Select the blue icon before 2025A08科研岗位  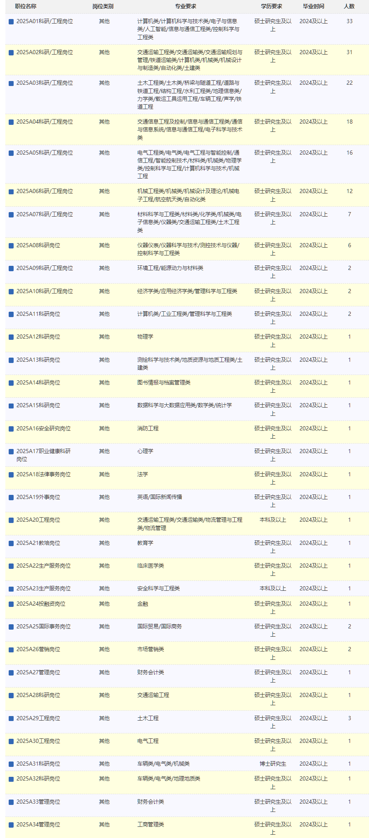11,246
